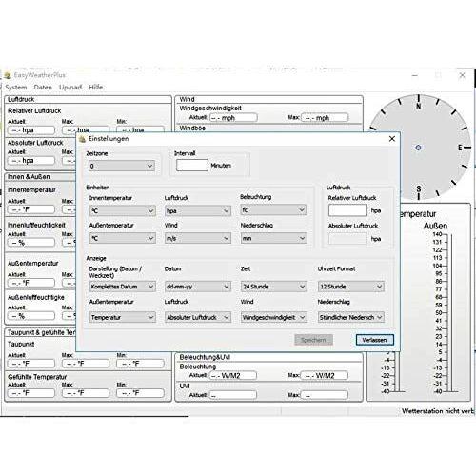Close the Einstellungen dialog
This screenshot has width=476, height=476.
click(392, 139)
